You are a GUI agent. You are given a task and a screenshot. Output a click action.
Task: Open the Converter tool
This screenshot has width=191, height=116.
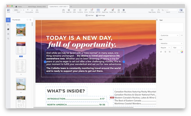(80, 11)
